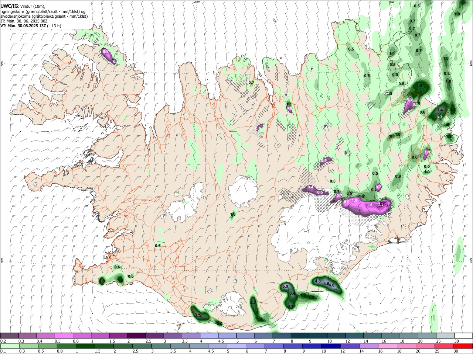Click the '4.6' precipitation value
473x354 pixels.
tap(326, 284)
